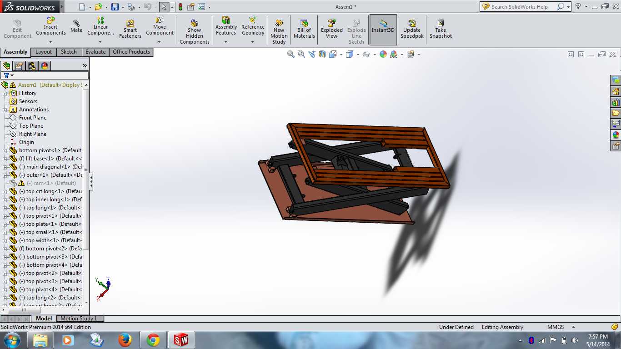The width and height of the screenshot is (621, 349).
Task: Launch Google Chrome from the taskbar
Action: click(153, 340)
